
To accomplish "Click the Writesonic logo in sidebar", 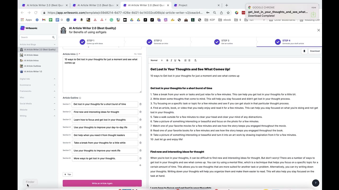I will coord(29,28).
